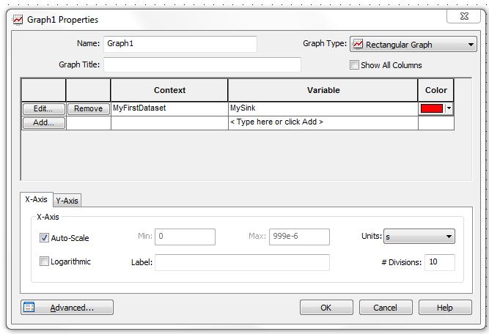Click the Advanced button's list icon
This screenshot has height=334, width=489.
pos(29,307)
